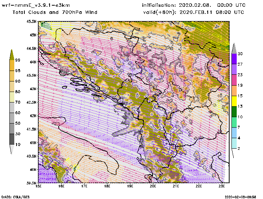Viewport: 263px width, 199px height.
Task: Click the 80–90 tan cloud legend swatch
Action: pos(12,86)
